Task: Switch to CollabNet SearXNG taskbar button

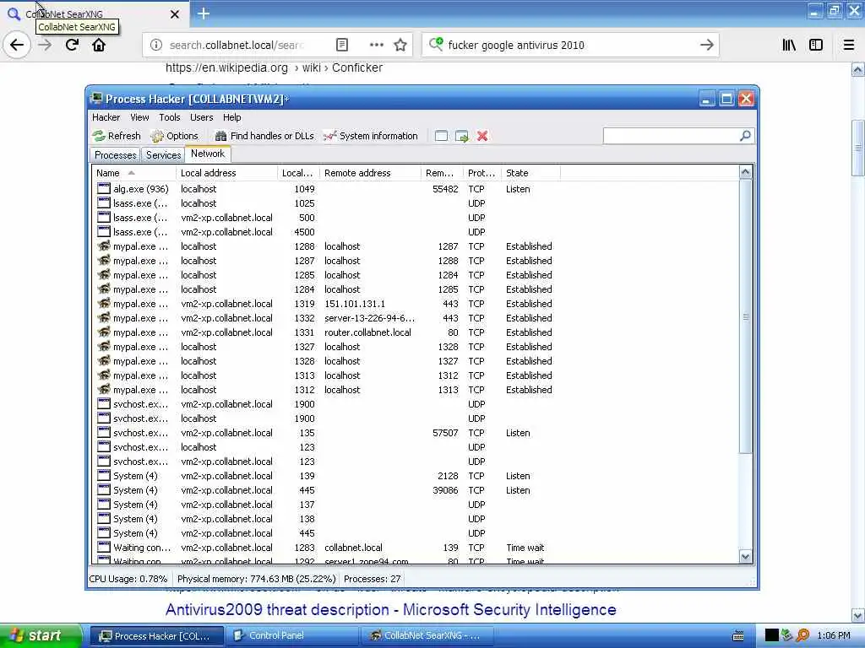Action: [427, 635]
